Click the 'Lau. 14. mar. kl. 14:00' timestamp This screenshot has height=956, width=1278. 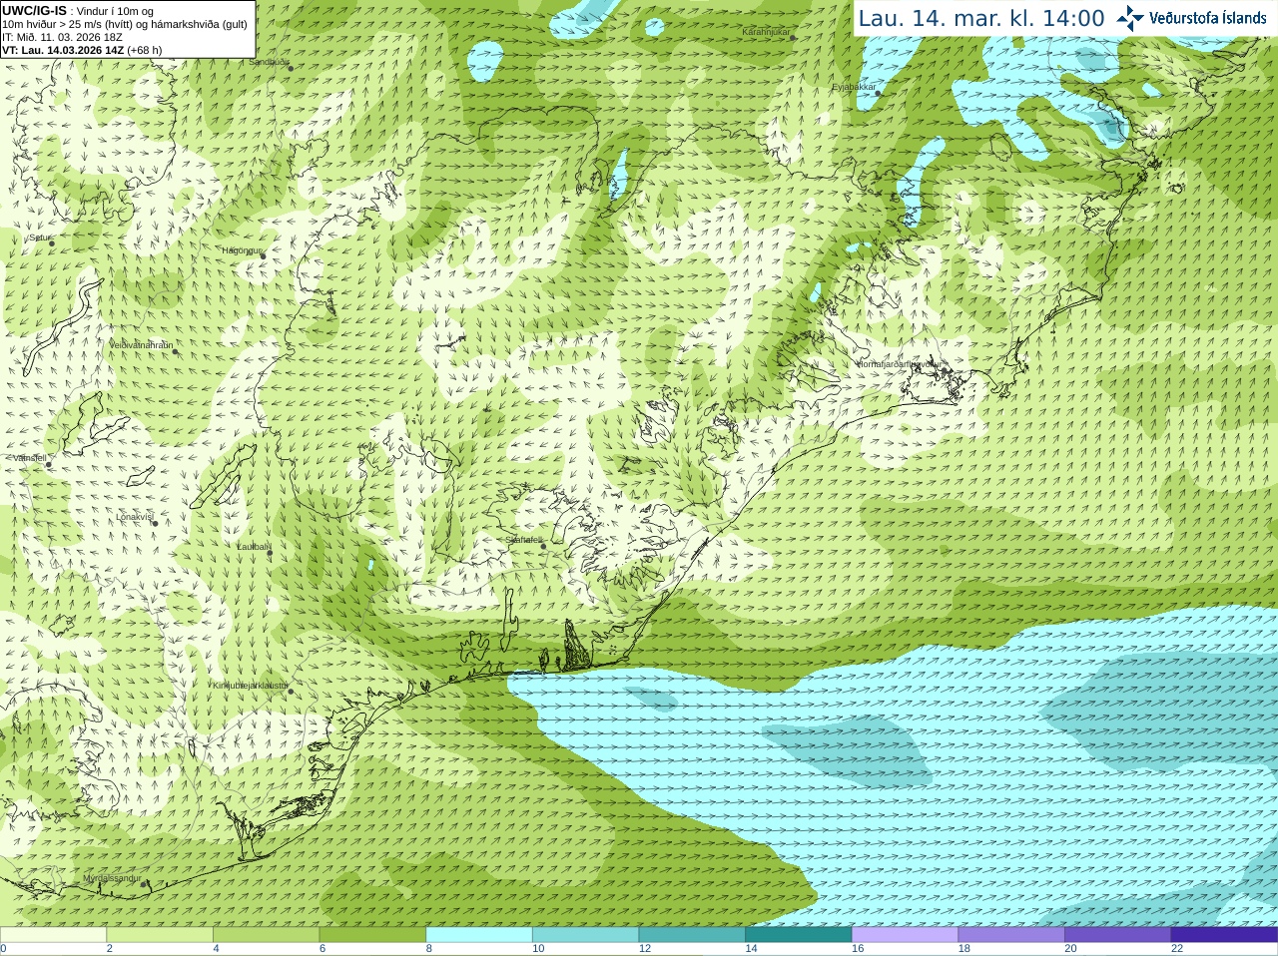point(981,18)
